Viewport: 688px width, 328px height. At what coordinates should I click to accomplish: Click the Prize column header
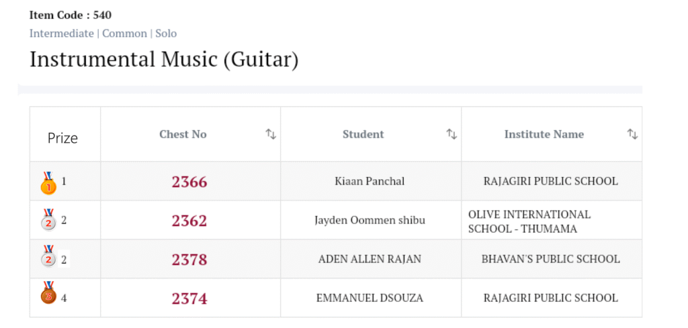[62, 138]
